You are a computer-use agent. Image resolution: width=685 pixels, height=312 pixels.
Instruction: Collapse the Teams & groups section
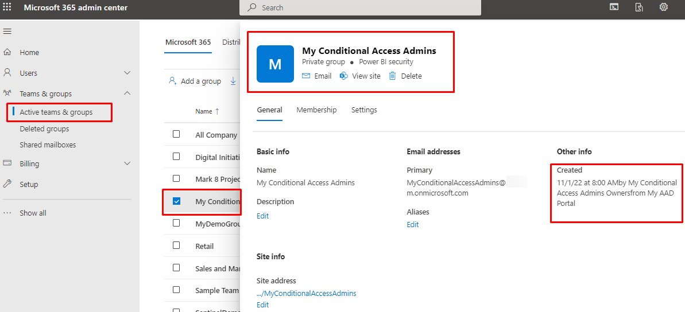[x=127, y=93]
